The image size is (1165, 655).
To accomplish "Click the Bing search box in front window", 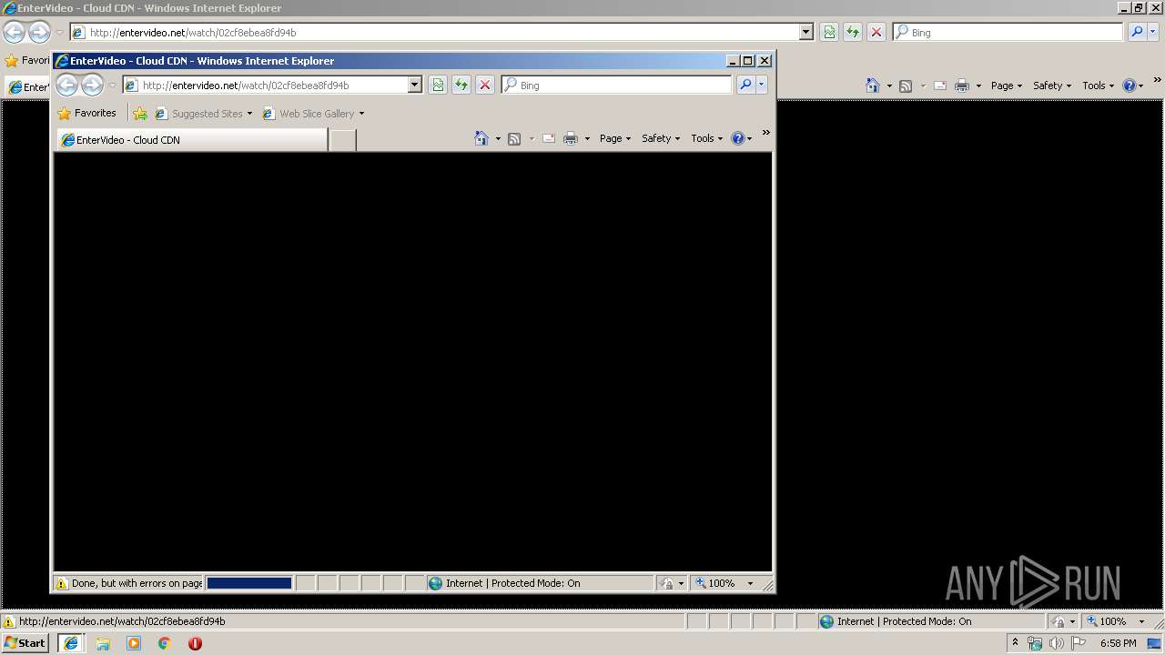I will point(617,85).
